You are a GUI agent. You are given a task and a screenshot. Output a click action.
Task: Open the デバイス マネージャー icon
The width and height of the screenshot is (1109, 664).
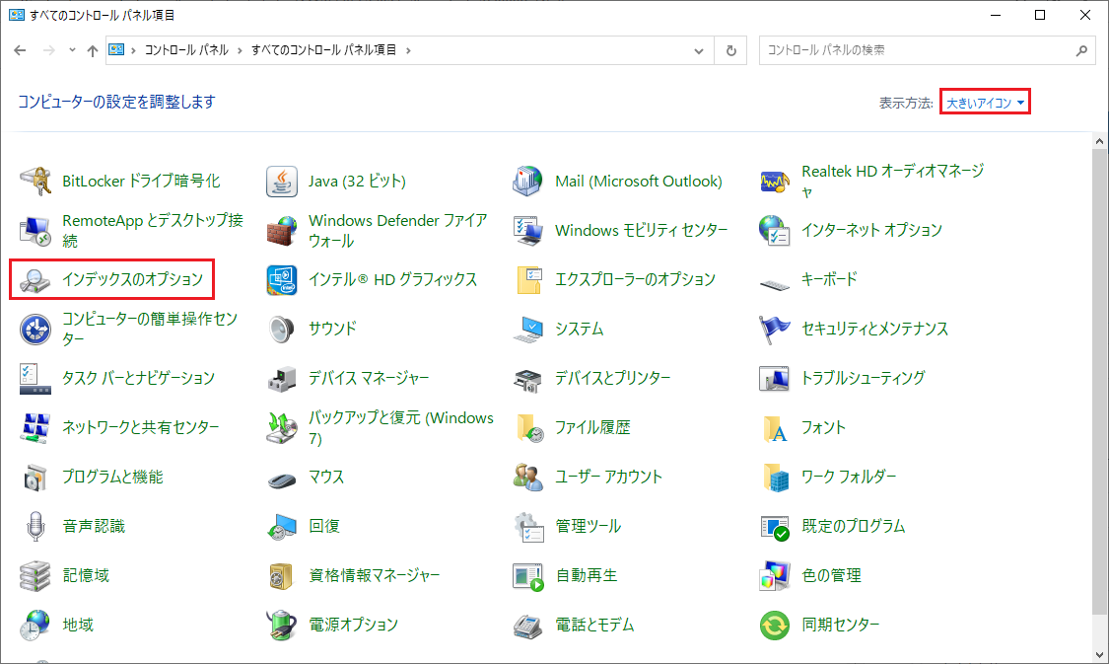(x=282, y=378)
